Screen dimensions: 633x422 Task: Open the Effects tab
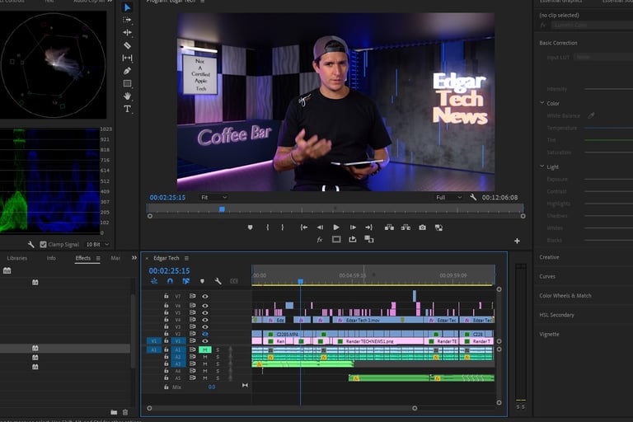coord(82,258)
